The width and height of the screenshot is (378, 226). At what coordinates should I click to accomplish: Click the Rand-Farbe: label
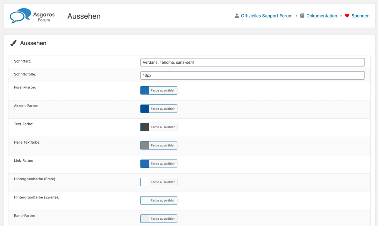pyautogui.click(x=24, y=216)
